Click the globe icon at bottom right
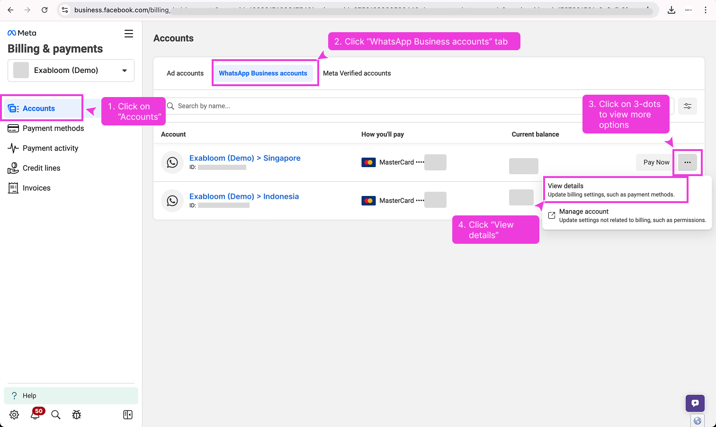This screenshot has height=427, width=716. point(697,420)
